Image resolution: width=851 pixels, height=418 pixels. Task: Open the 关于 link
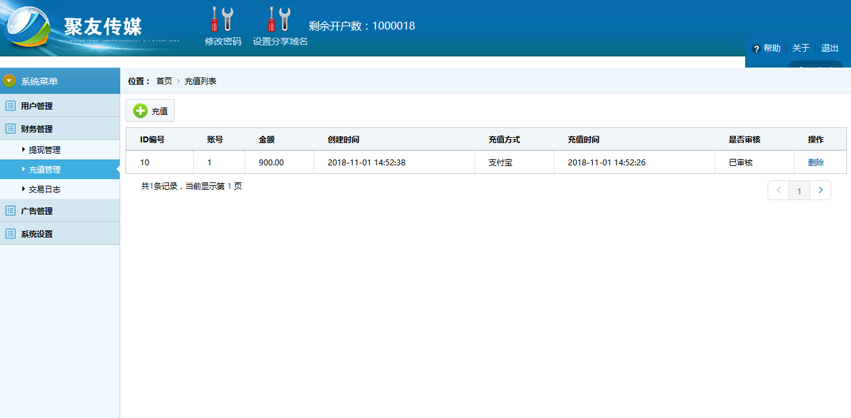[801, 49]
